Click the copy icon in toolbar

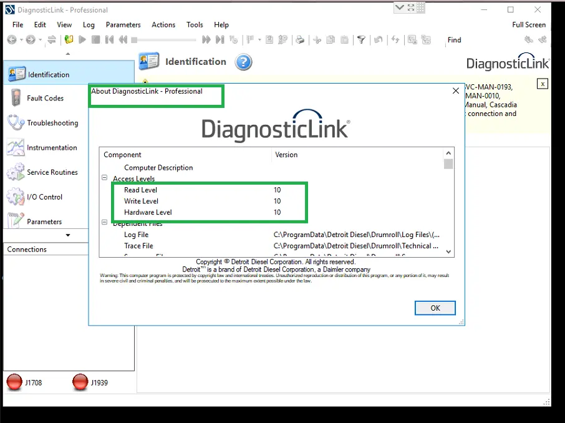(x=331, y=40)
